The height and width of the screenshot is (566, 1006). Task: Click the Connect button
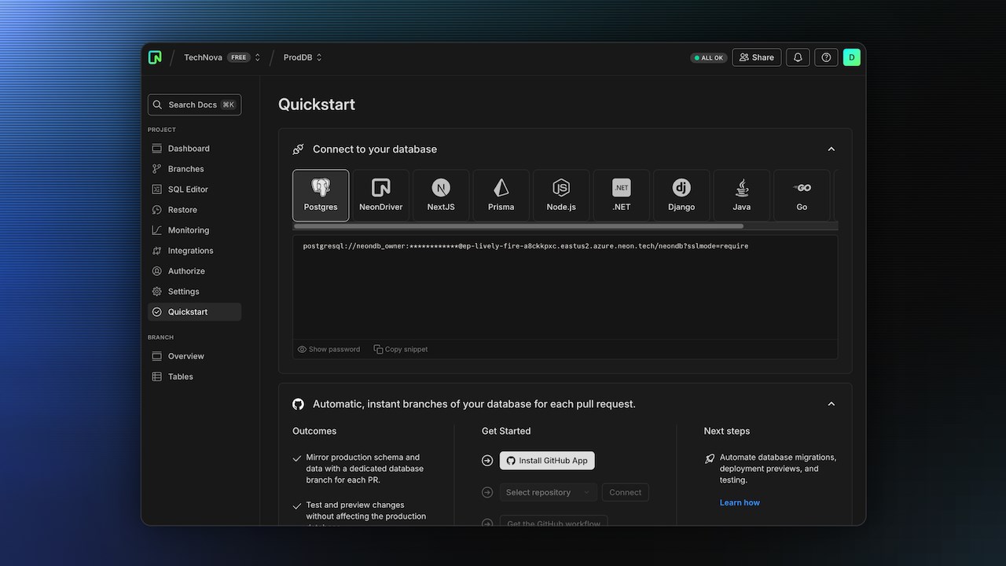click(626, 492)
